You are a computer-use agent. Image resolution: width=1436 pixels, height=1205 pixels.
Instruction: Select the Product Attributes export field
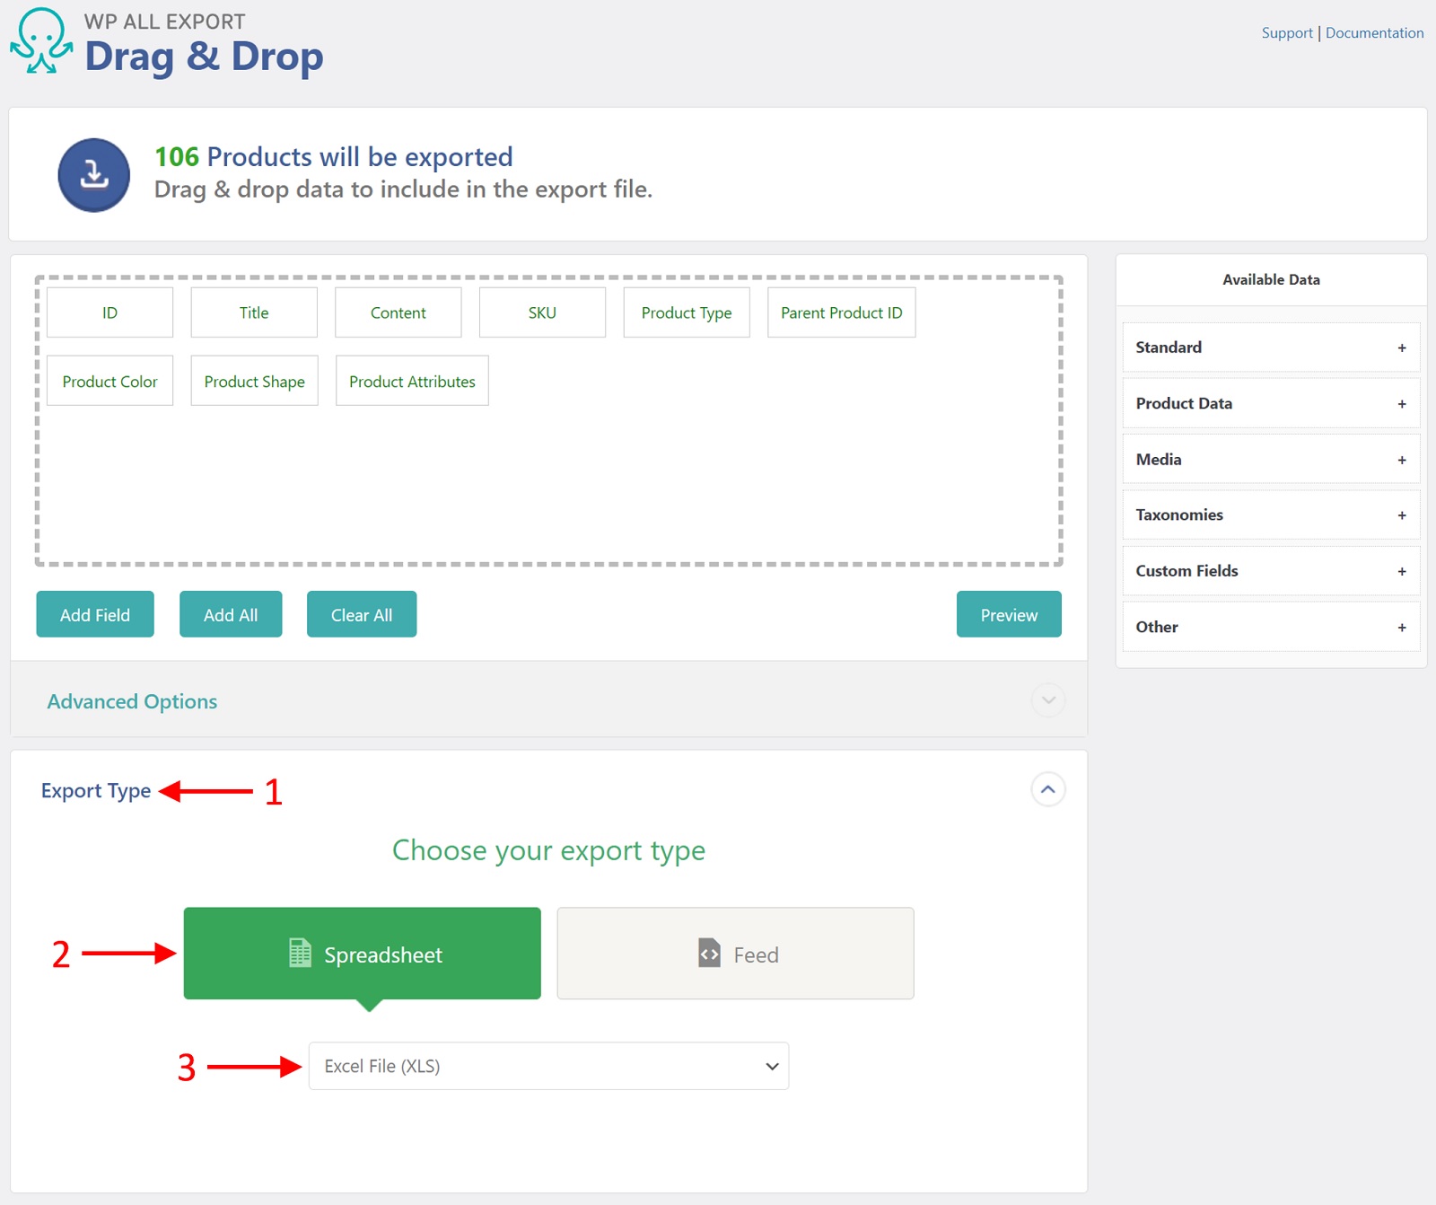pyautogui.click(x=412, y=382)
